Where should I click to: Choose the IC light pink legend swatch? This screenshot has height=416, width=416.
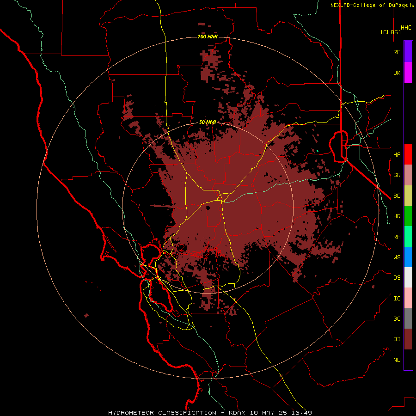(408, 298)
